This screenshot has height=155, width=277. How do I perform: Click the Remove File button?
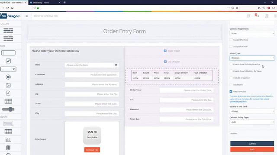(92, 150)
